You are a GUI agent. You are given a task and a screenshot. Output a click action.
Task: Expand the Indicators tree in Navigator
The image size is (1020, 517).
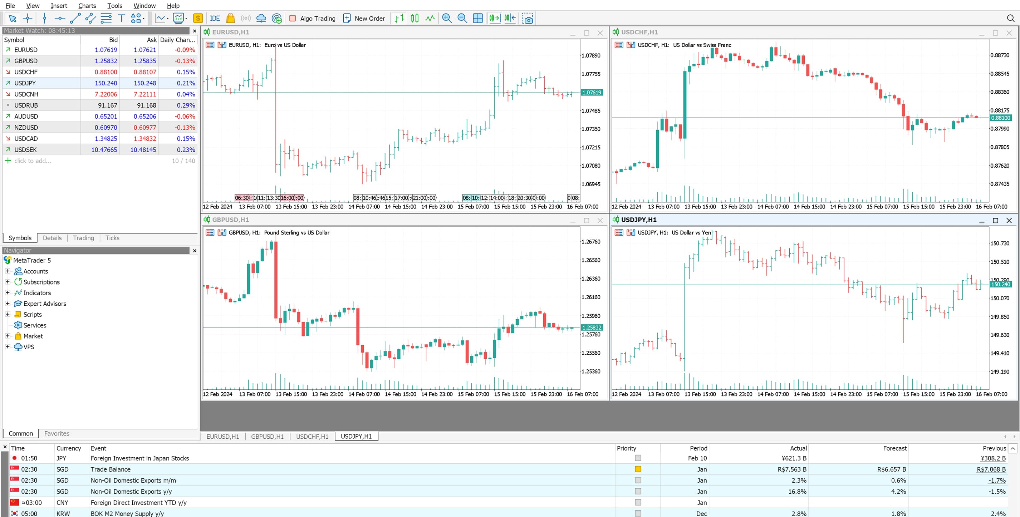(x=8, y=292)
